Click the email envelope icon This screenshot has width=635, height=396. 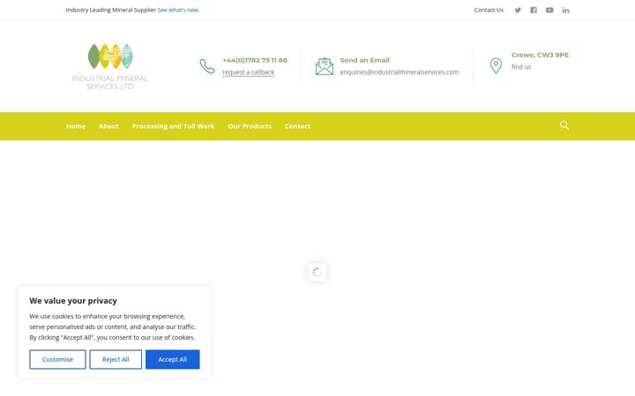(325, 66)
